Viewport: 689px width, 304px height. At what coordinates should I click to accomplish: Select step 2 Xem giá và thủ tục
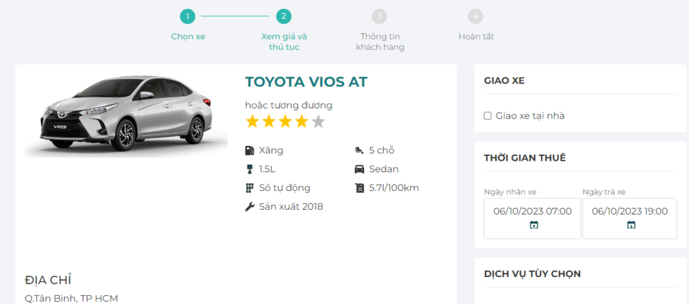[x=283, y=15]
